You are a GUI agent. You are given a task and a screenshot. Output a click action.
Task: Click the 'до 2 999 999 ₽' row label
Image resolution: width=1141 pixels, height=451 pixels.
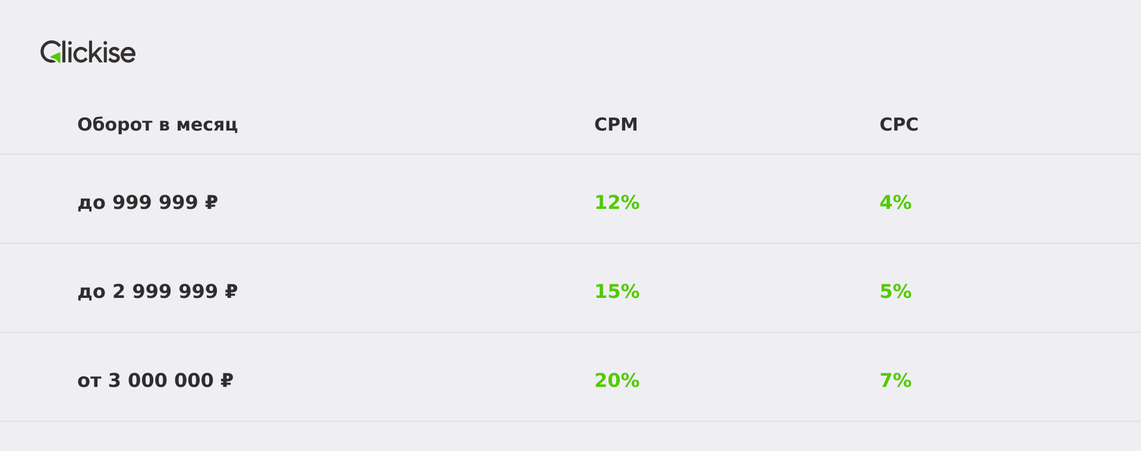(157, 291)
